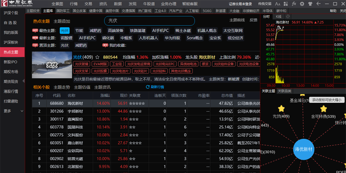Click the 主题前线 link
Viewport: 346px width, 173px height.
[237, 20]
